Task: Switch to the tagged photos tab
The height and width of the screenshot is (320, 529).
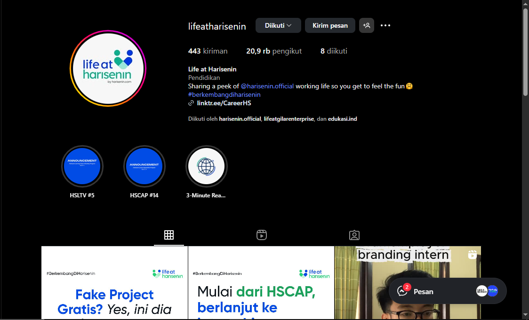Action: point(354,235)
